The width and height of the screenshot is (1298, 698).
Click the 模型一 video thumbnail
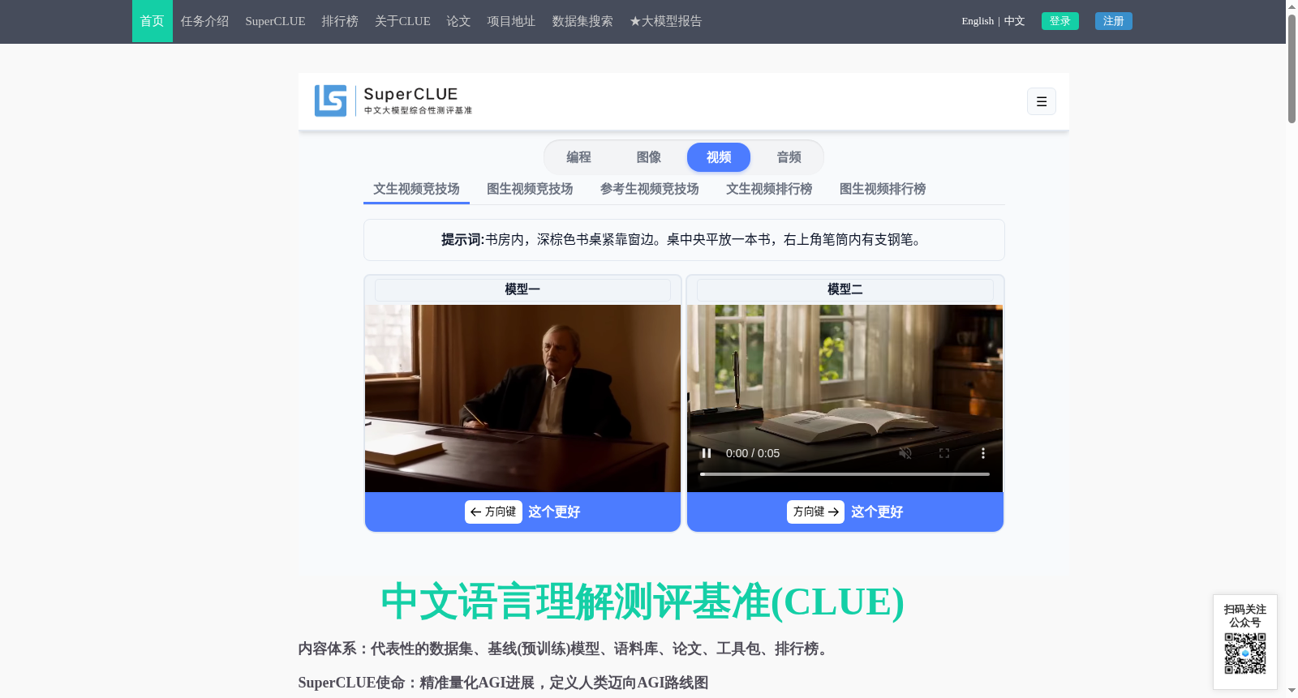[x=522, y=398]
